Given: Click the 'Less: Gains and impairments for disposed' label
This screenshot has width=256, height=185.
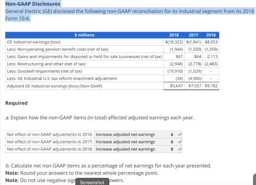Looking at the screenshot, I should pyautogui.click(x=85, y=57).
